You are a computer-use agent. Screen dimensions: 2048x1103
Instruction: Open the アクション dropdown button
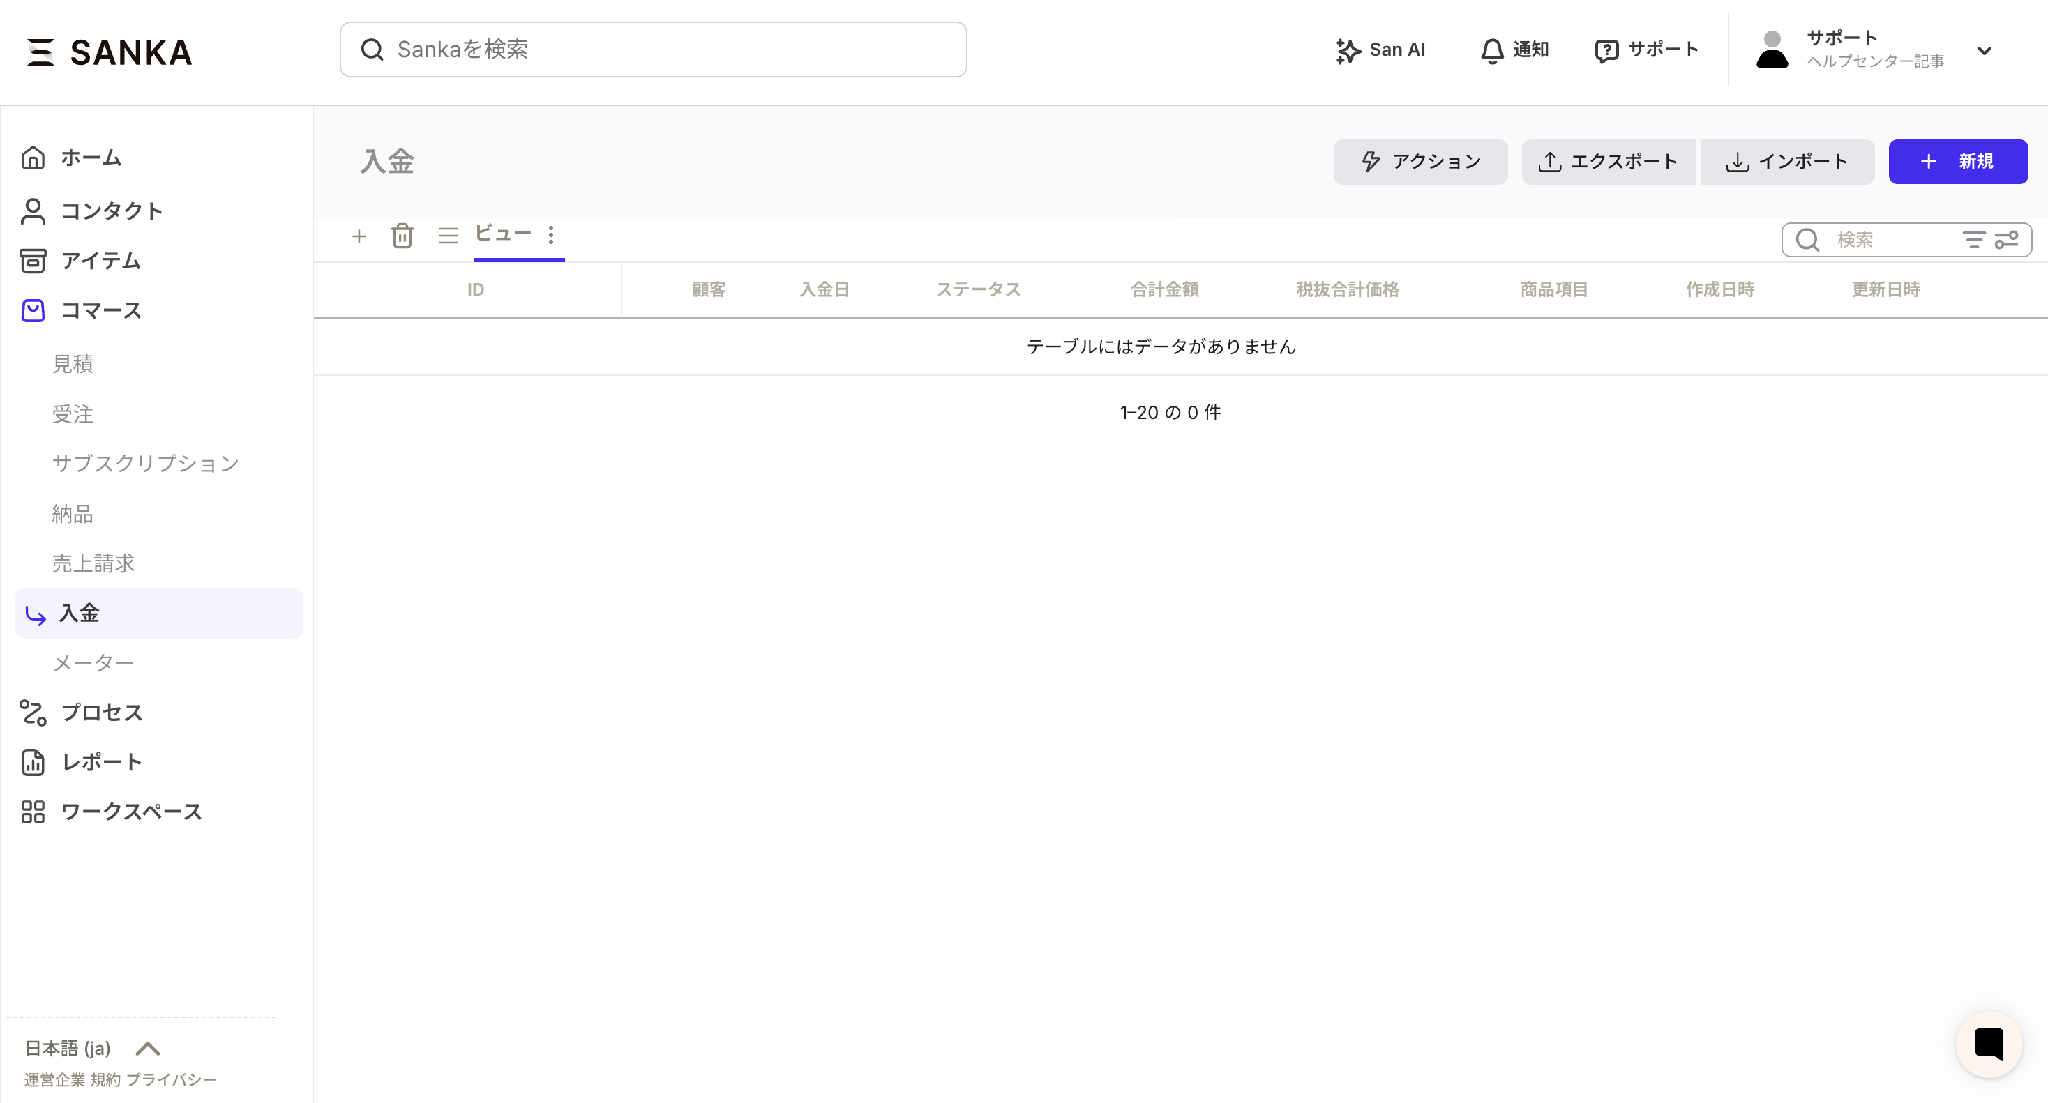(1420, 162)
